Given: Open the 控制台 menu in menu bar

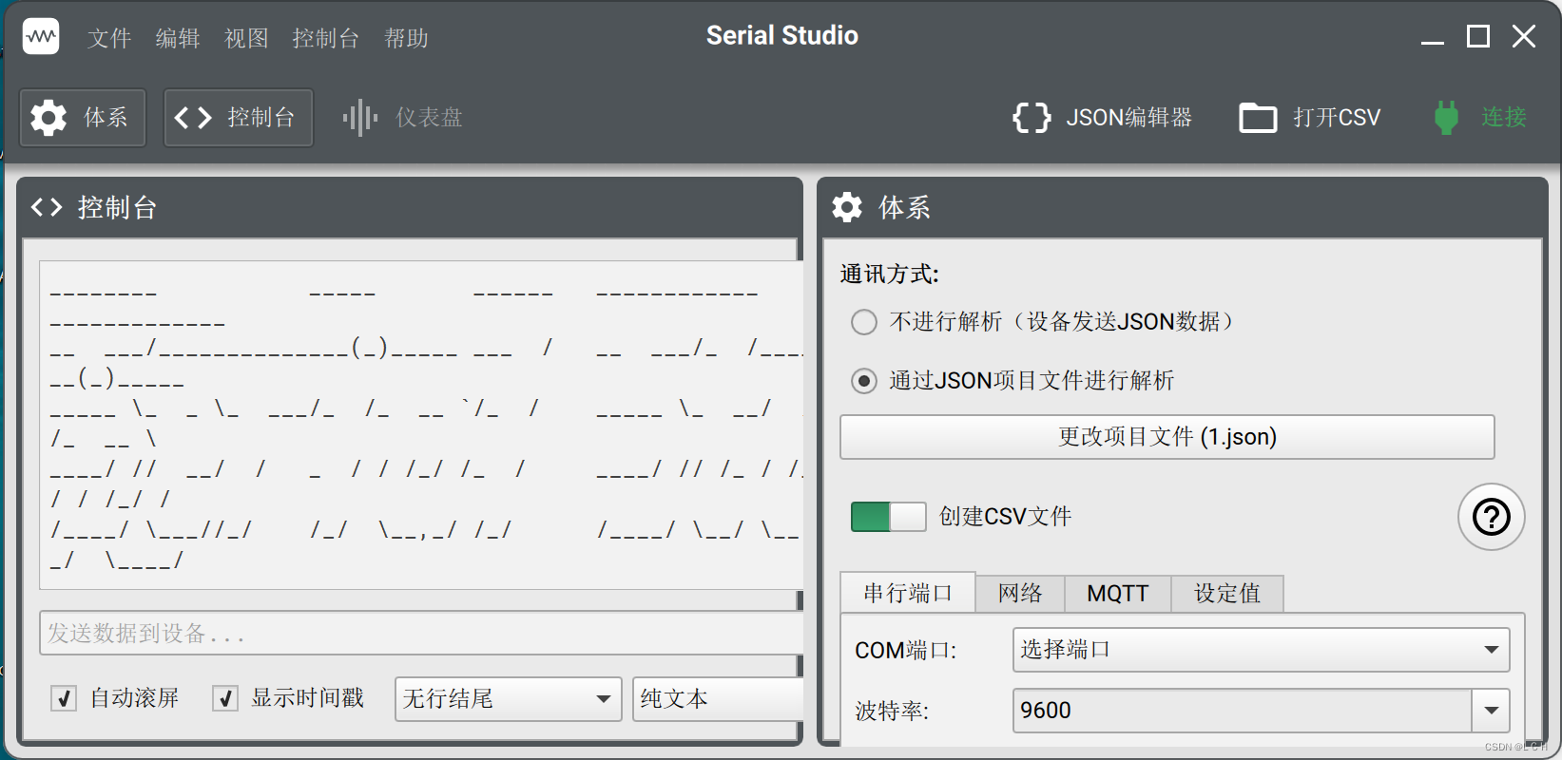Looking at the screenshot, I should (325, 38).
